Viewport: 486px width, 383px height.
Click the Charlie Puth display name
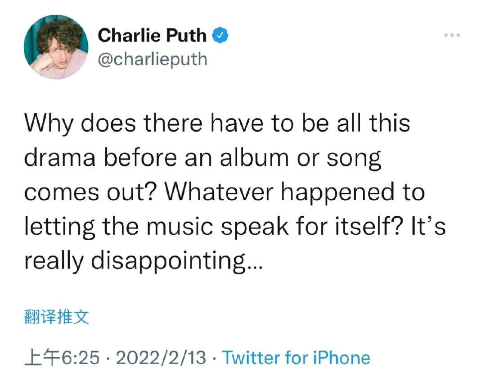pos(152,36)
